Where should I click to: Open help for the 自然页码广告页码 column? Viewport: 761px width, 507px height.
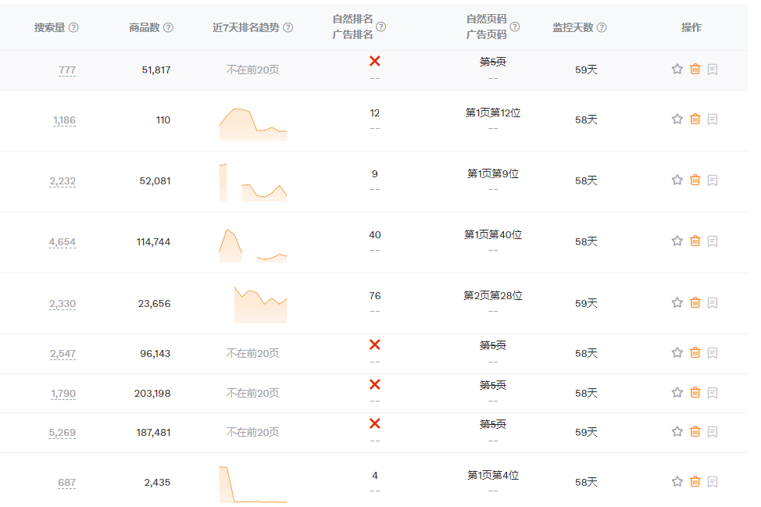coord(513,26)
